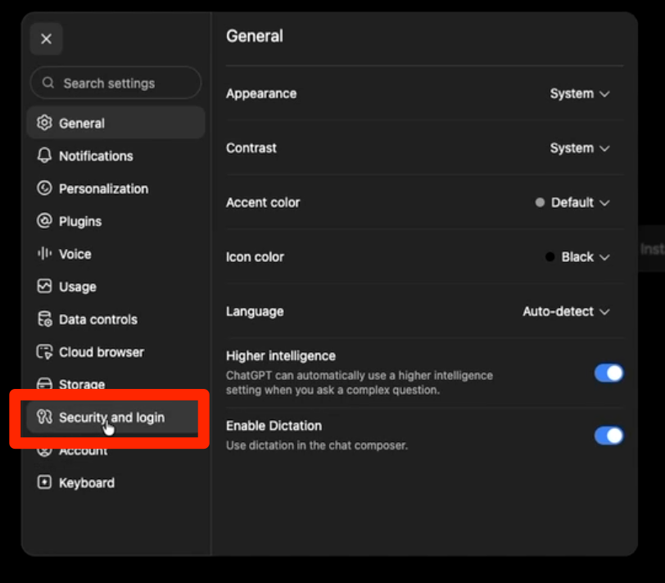
Task: Click the Icon color label
Action: click(255, 257)
